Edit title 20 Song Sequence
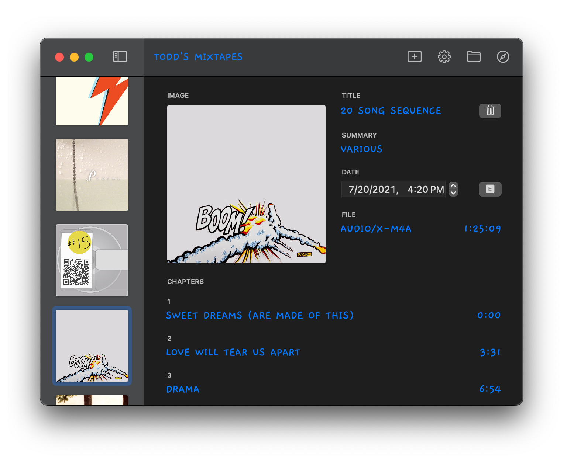Screen dimensions: 567x472 [x=391, y=111]
